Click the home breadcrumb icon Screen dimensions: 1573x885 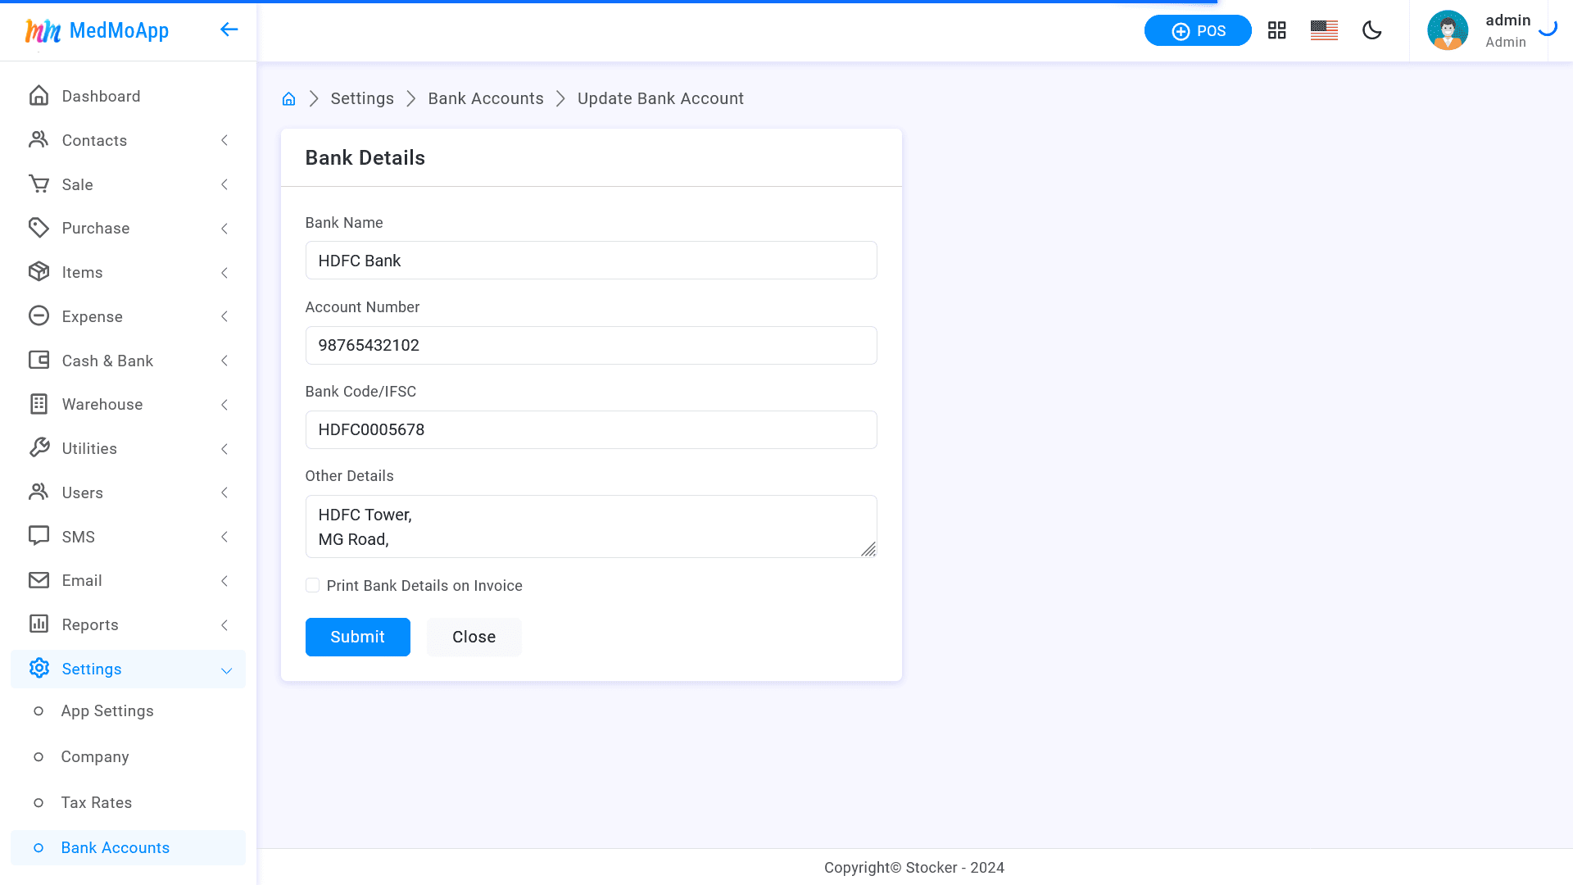click(288, 99)
